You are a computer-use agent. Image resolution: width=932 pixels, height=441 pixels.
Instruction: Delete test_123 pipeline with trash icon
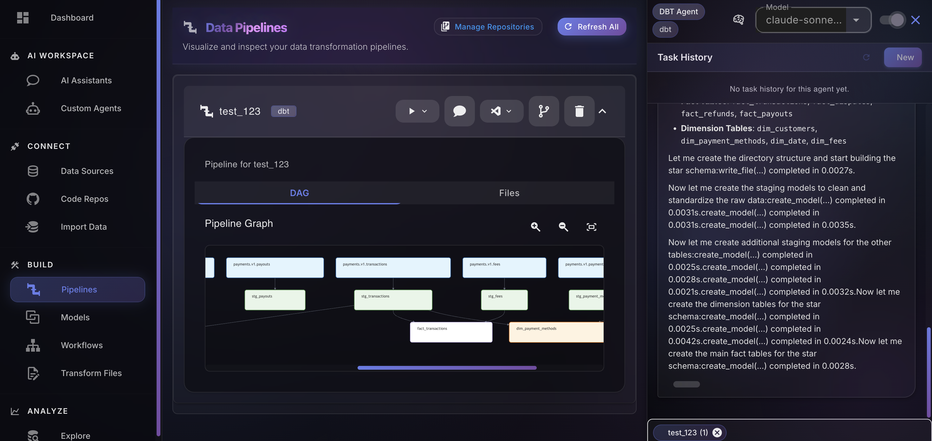(579, 111)
